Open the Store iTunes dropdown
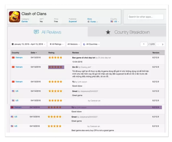 click(92, 22)
